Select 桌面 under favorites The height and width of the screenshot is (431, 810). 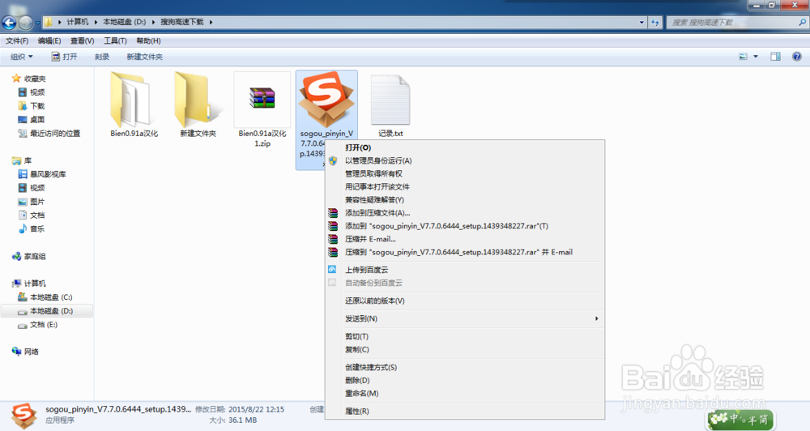37,119
